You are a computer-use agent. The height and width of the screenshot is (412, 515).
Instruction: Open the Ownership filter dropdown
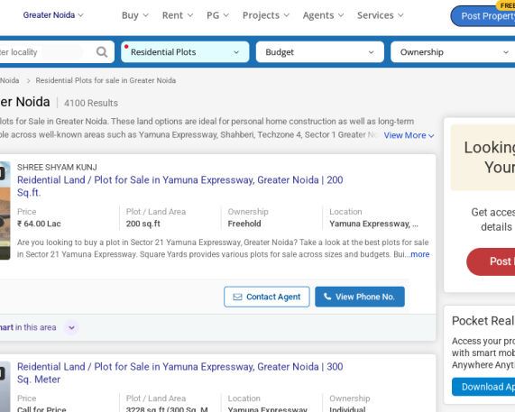453,52
